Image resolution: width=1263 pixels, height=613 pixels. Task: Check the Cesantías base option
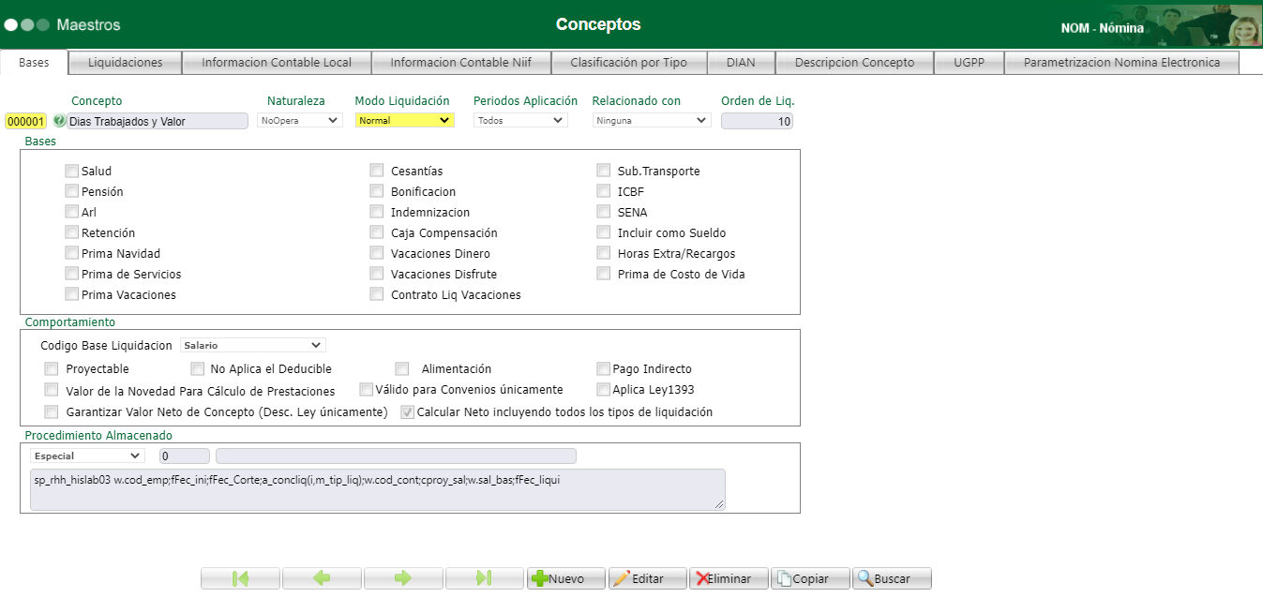(377, 172)
